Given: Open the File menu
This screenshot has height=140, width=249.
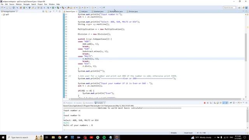Looking at the screenshot, I should click(x=2, y=4).
